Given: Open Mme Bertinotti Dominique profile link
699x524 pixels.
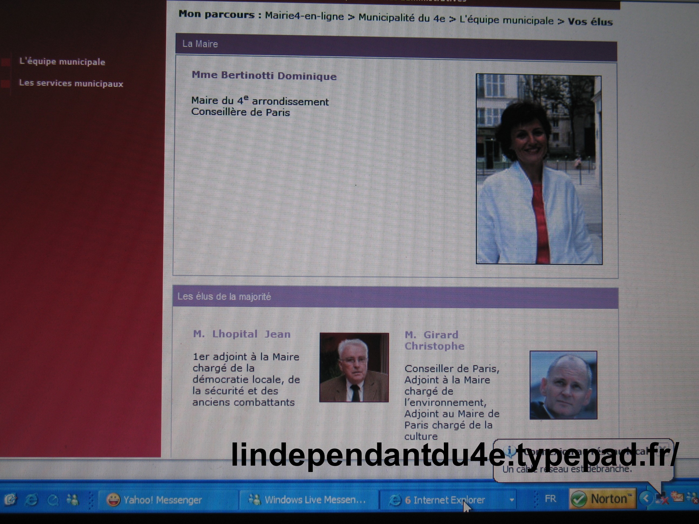Looking at the screenshot, I should (264, 75).
